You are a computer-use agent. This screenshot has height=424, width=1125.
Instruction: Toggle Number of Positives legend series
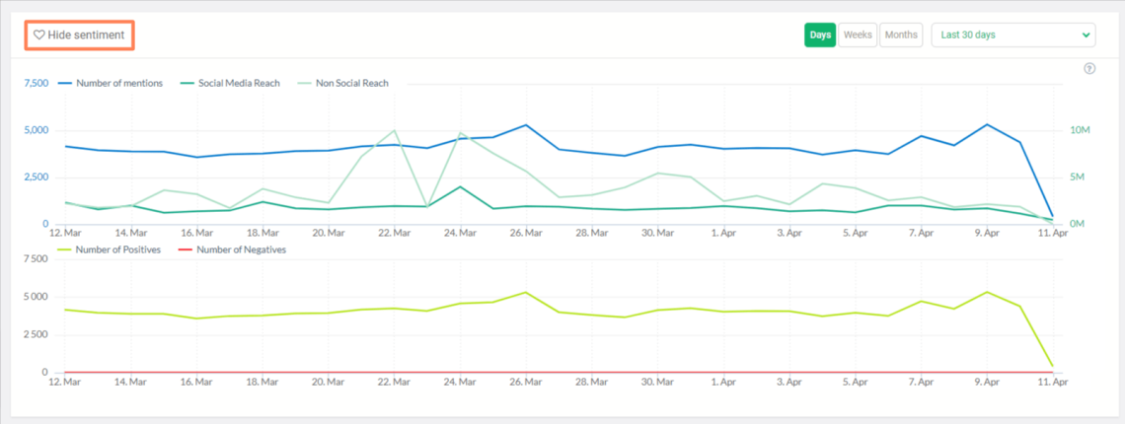[x=110, y=249]
